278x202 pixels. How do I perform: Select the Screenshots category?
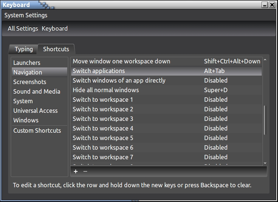tap(30, 82)
